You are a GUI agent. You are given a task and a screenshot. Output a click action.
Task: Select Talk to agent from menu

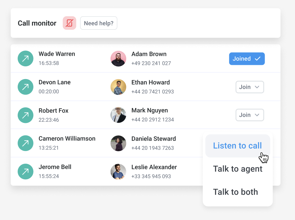(237, 169)
